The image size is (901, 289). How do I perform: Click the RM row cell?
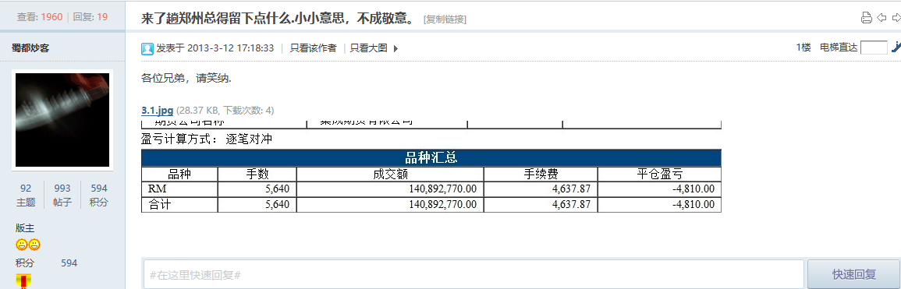[x=179, y=189]
